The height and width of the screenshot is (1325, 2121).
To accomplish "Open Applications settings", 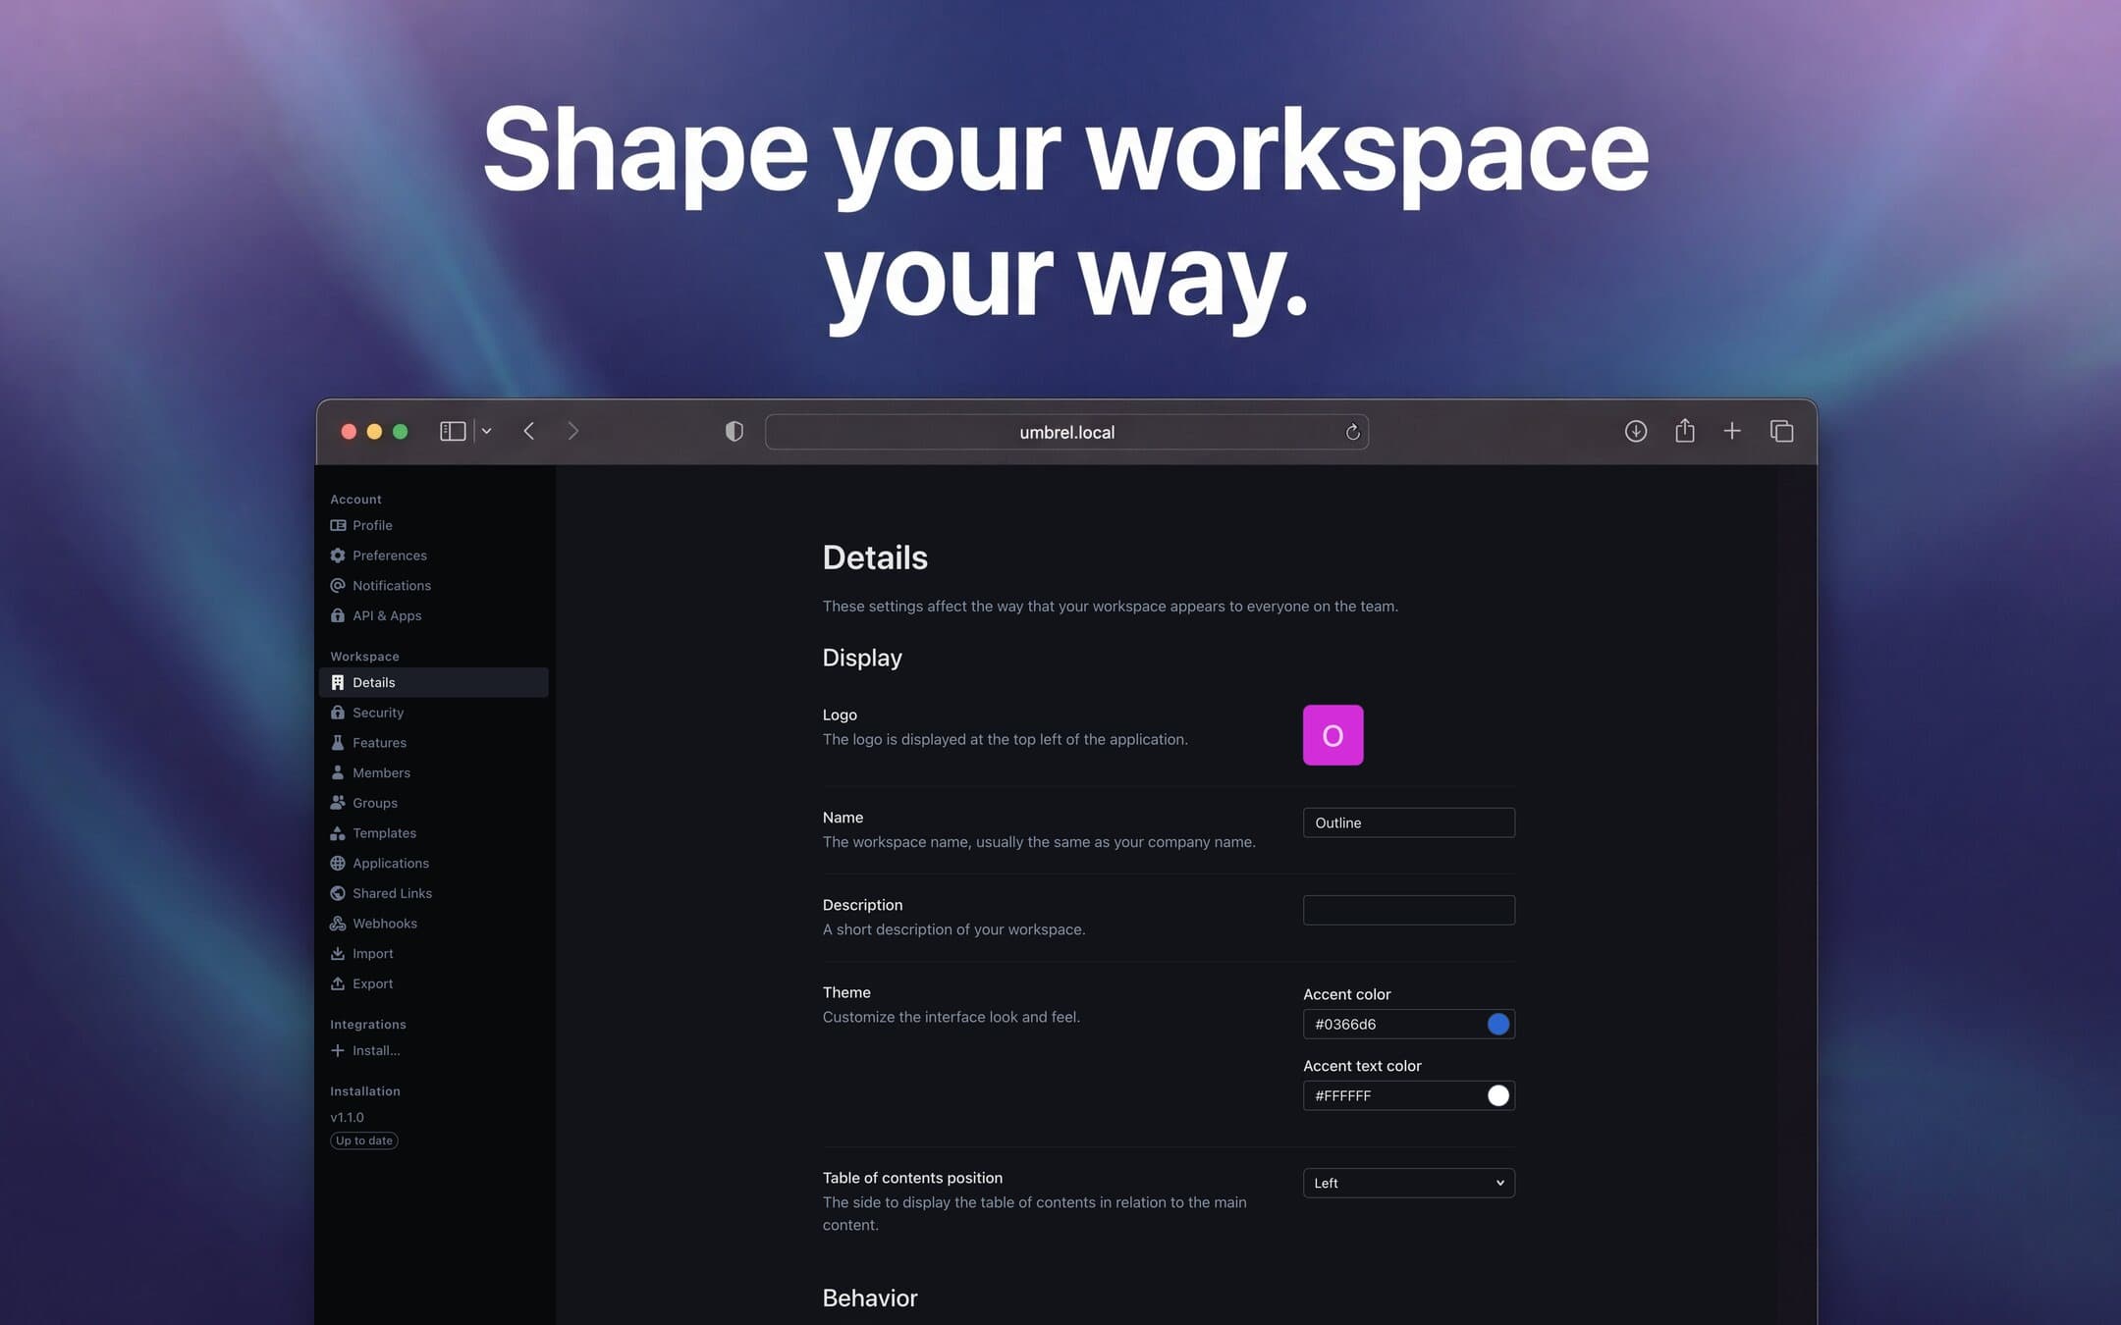I will pos(391,863).
